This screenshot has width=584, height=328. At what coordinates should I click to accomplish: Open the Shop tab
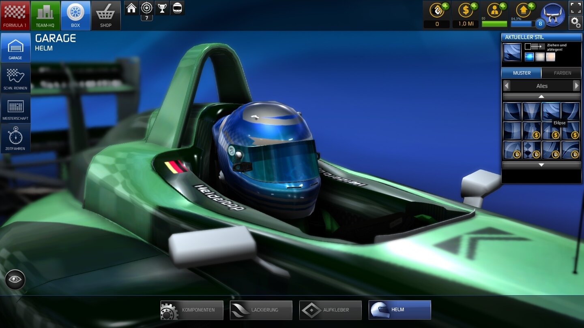[106, 15]
